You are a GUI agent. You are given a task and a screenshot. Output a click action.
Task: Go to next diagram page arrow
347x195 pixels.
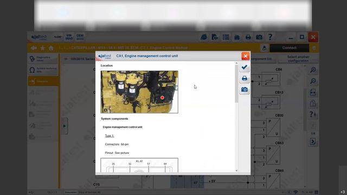coord(313,141)
